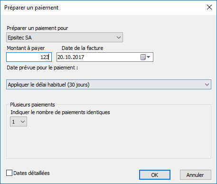Click the Date prévue pour le paiement label

42,68
